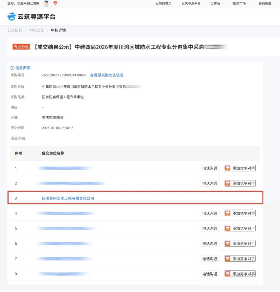The height and width of the screenshot is (292, 280).
Task: Expand the 服务市场 dropdown menu
Action: 239,4
